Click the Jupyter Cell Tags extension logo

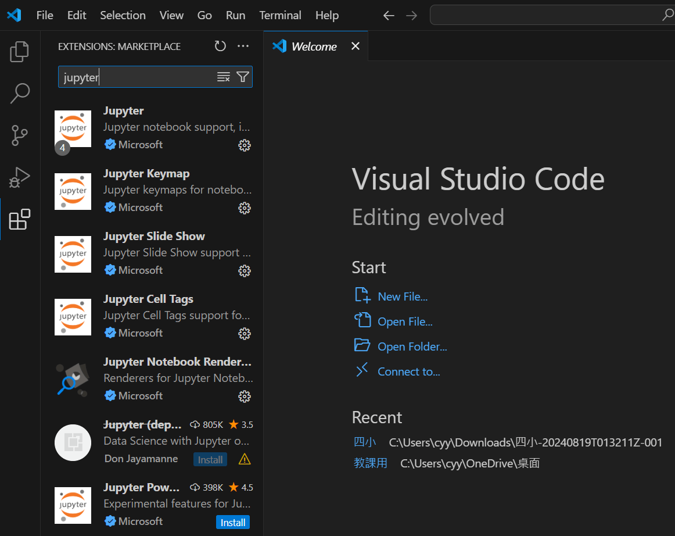[x=73, y=317]
